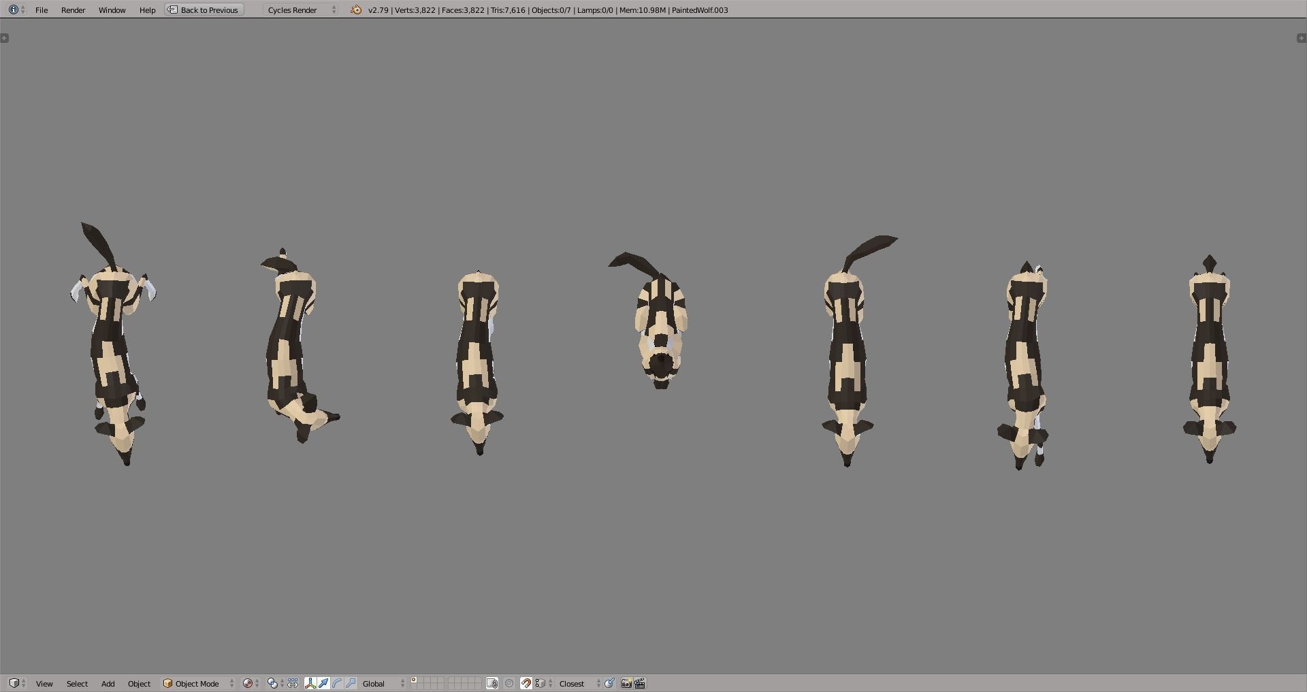Toggle snap during transform magnet
This screenshot has width=1307, height=692.
(x=526, y=683)
